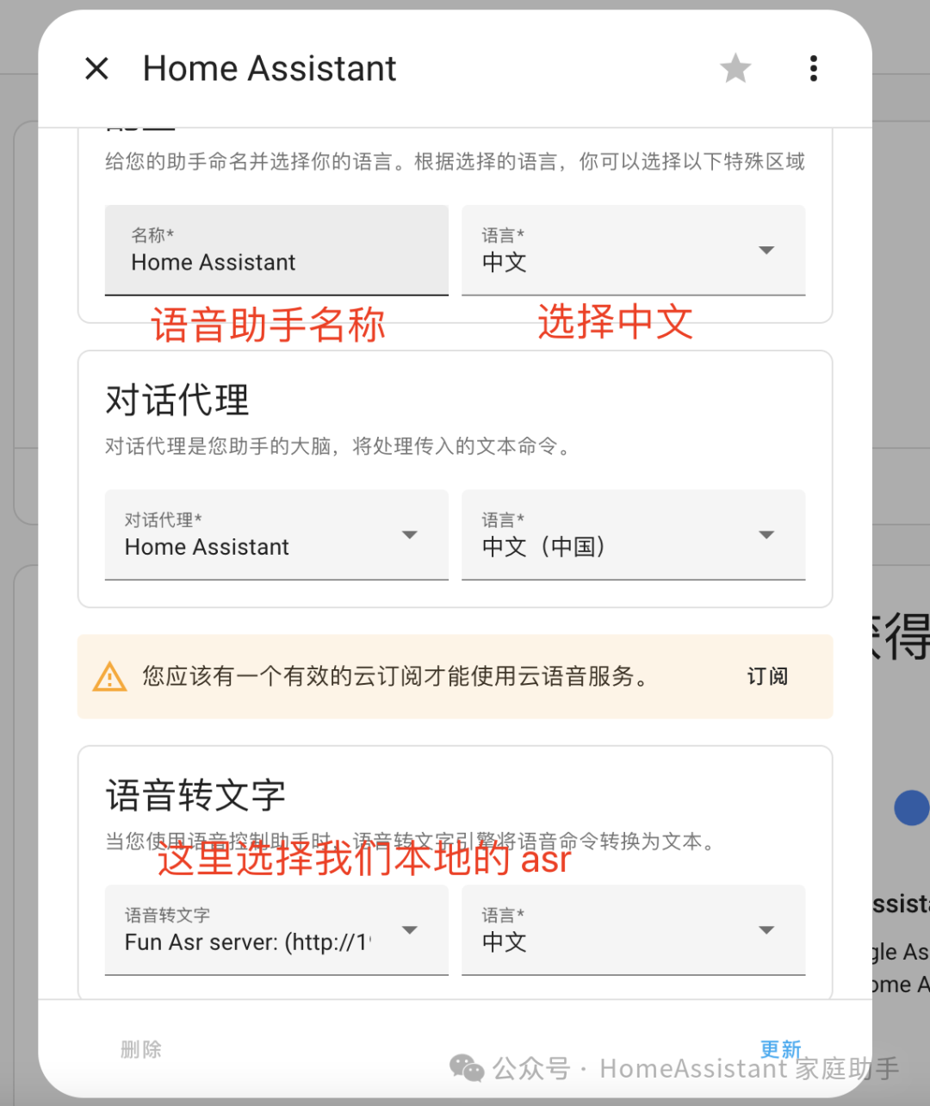Click the 更新 update button
930x1106 pixels.
pos(780,1049)
